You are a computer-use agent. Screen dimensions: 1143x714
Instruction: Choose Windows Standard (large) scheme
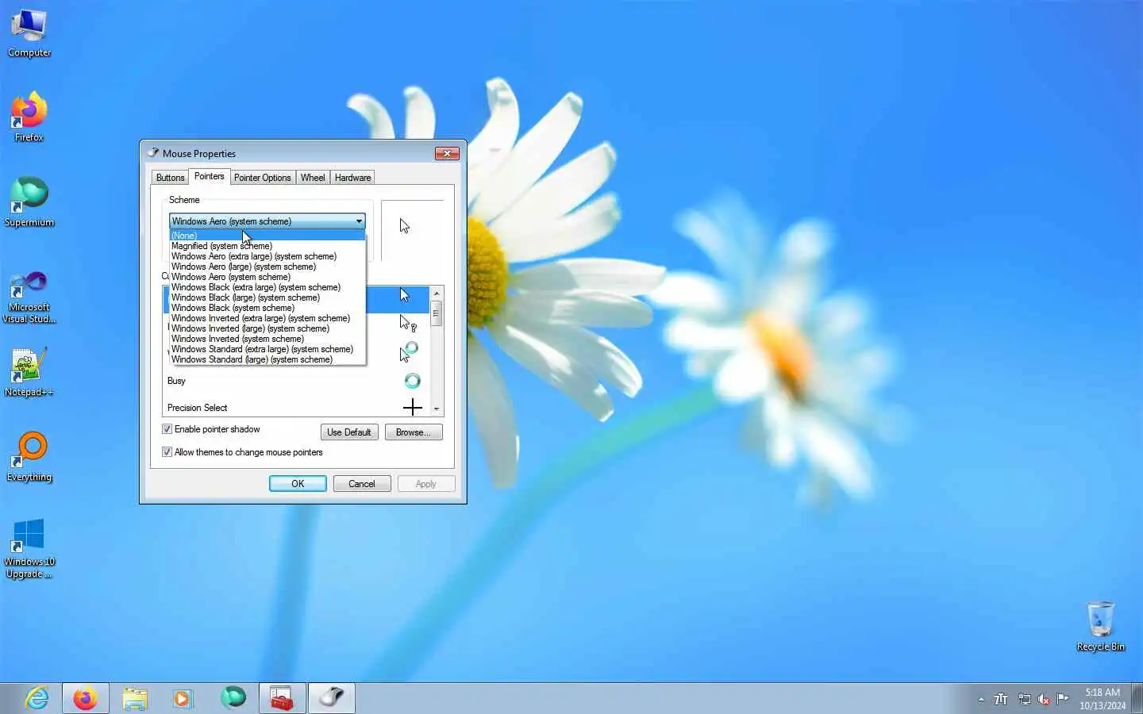pyautogui.click(x=267, y=359)
